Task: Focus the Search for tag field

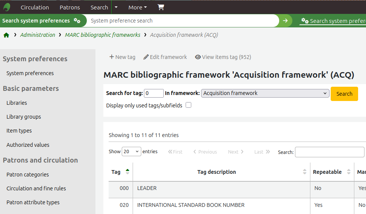Action: (154, 93)
